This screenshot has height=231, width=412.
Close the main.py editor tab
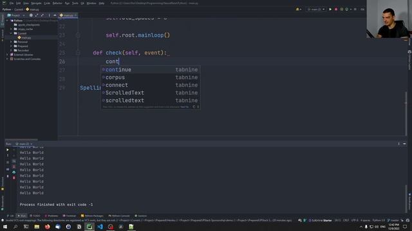(75, 15)
